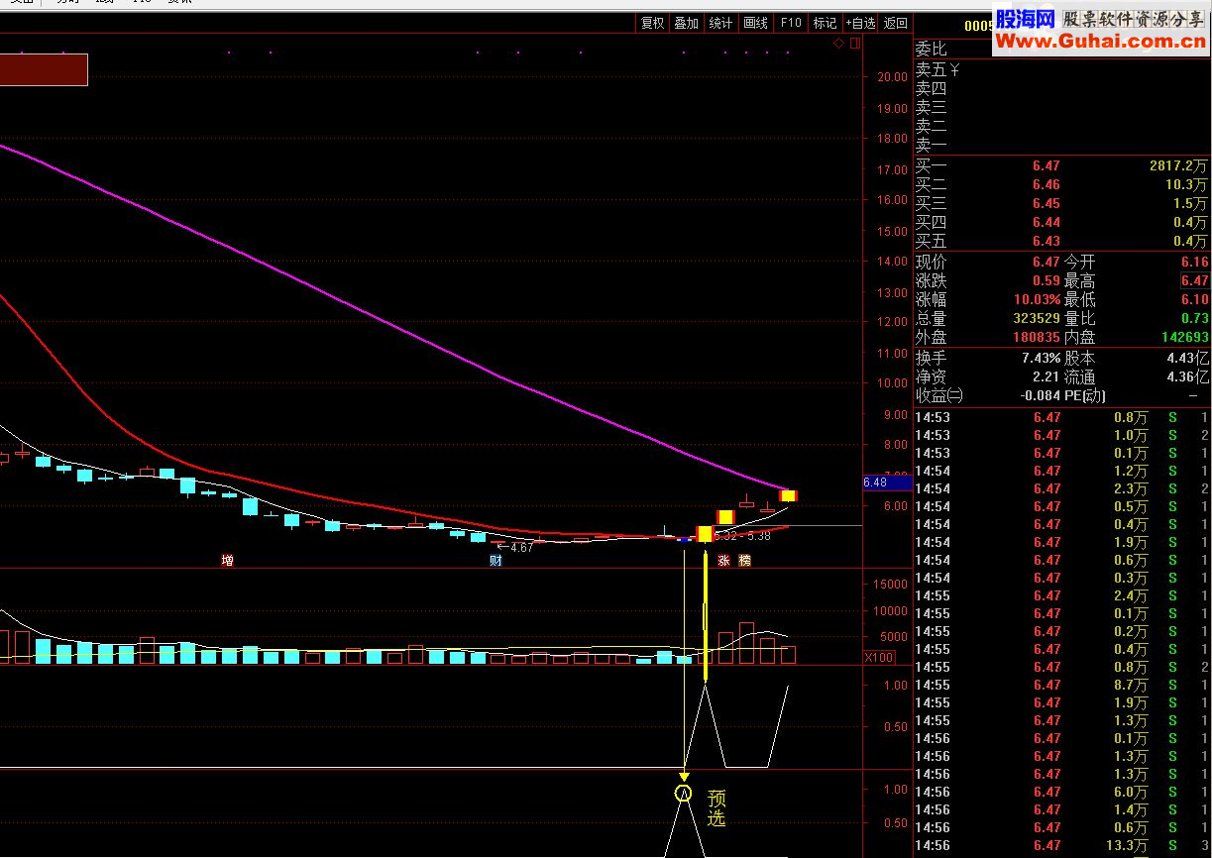Open the 统计 statistics tool

pyautogui.click(x=720, y=23)
